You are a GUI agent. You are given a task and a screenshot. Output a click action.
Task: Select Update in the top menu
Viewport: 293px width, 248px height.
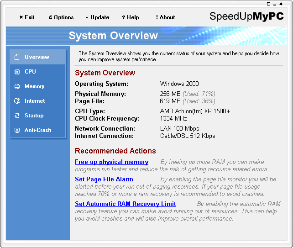pos(100,17)
